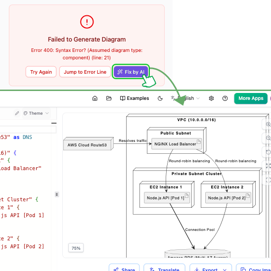271x271 pixels.
Task: Click Jump to Error Line button
Action: point(85,72)
